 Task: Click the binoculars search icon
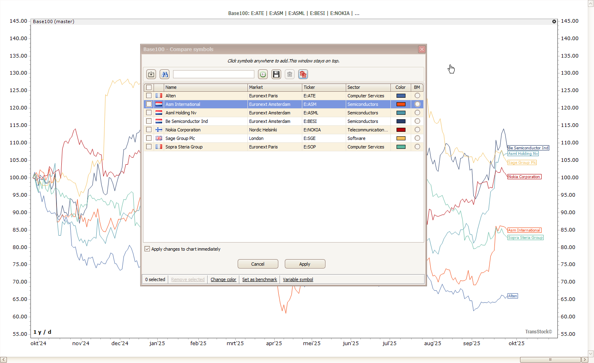coord(165,74)
